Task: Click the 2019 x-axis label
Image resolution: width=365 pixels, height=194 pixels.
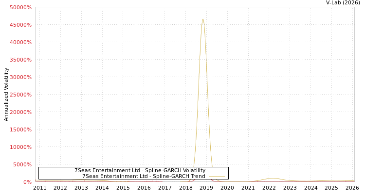Action: (x=206, y=188)
